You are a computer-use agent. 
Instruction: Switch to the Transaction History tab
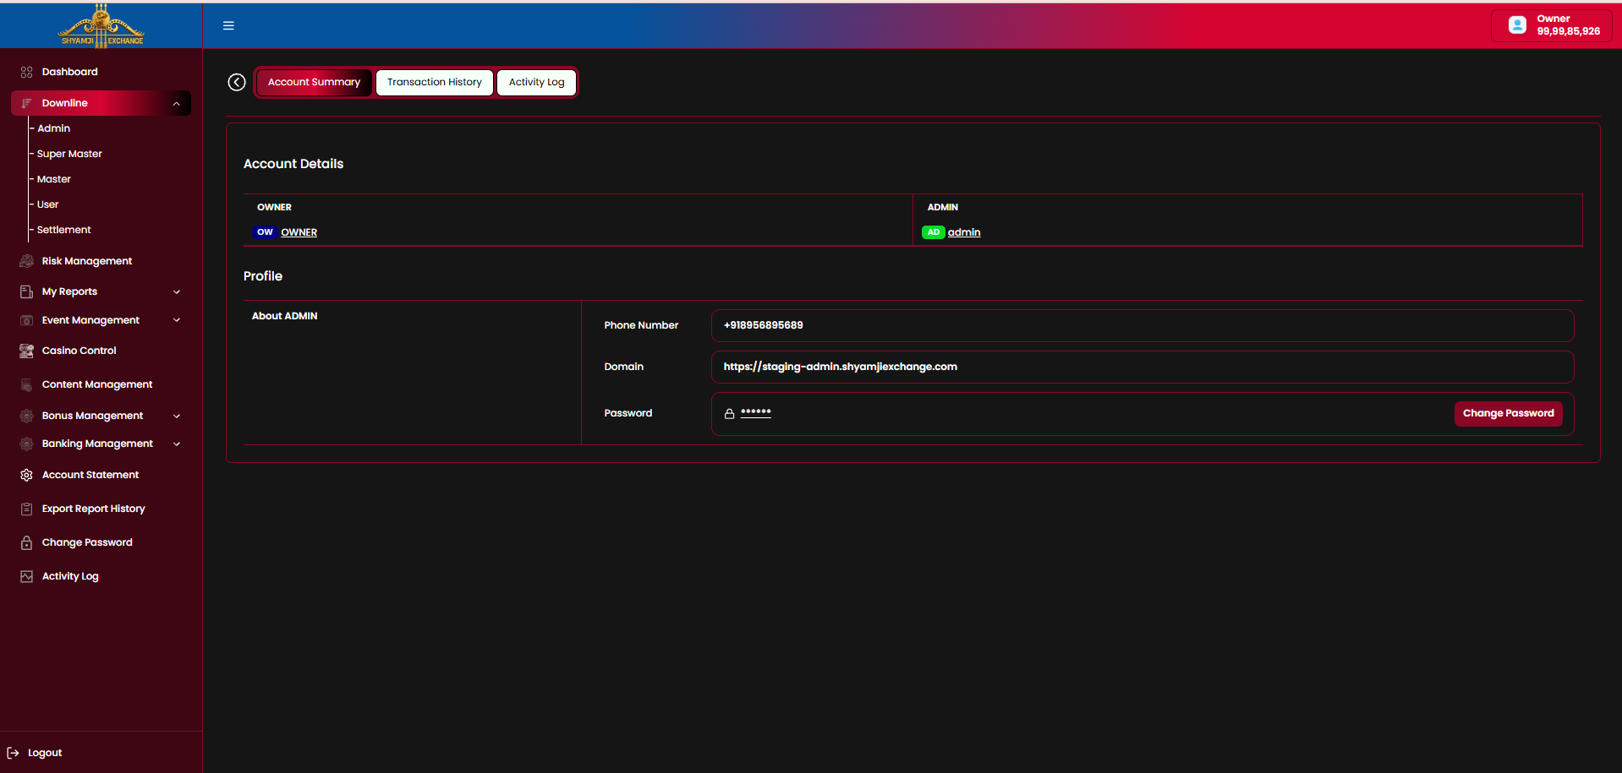pos(435,82)
